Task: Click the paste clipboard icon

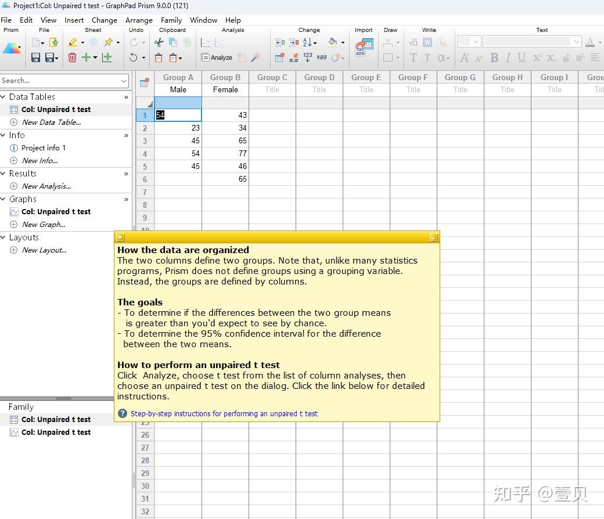Action: click(x=159, y=57)
